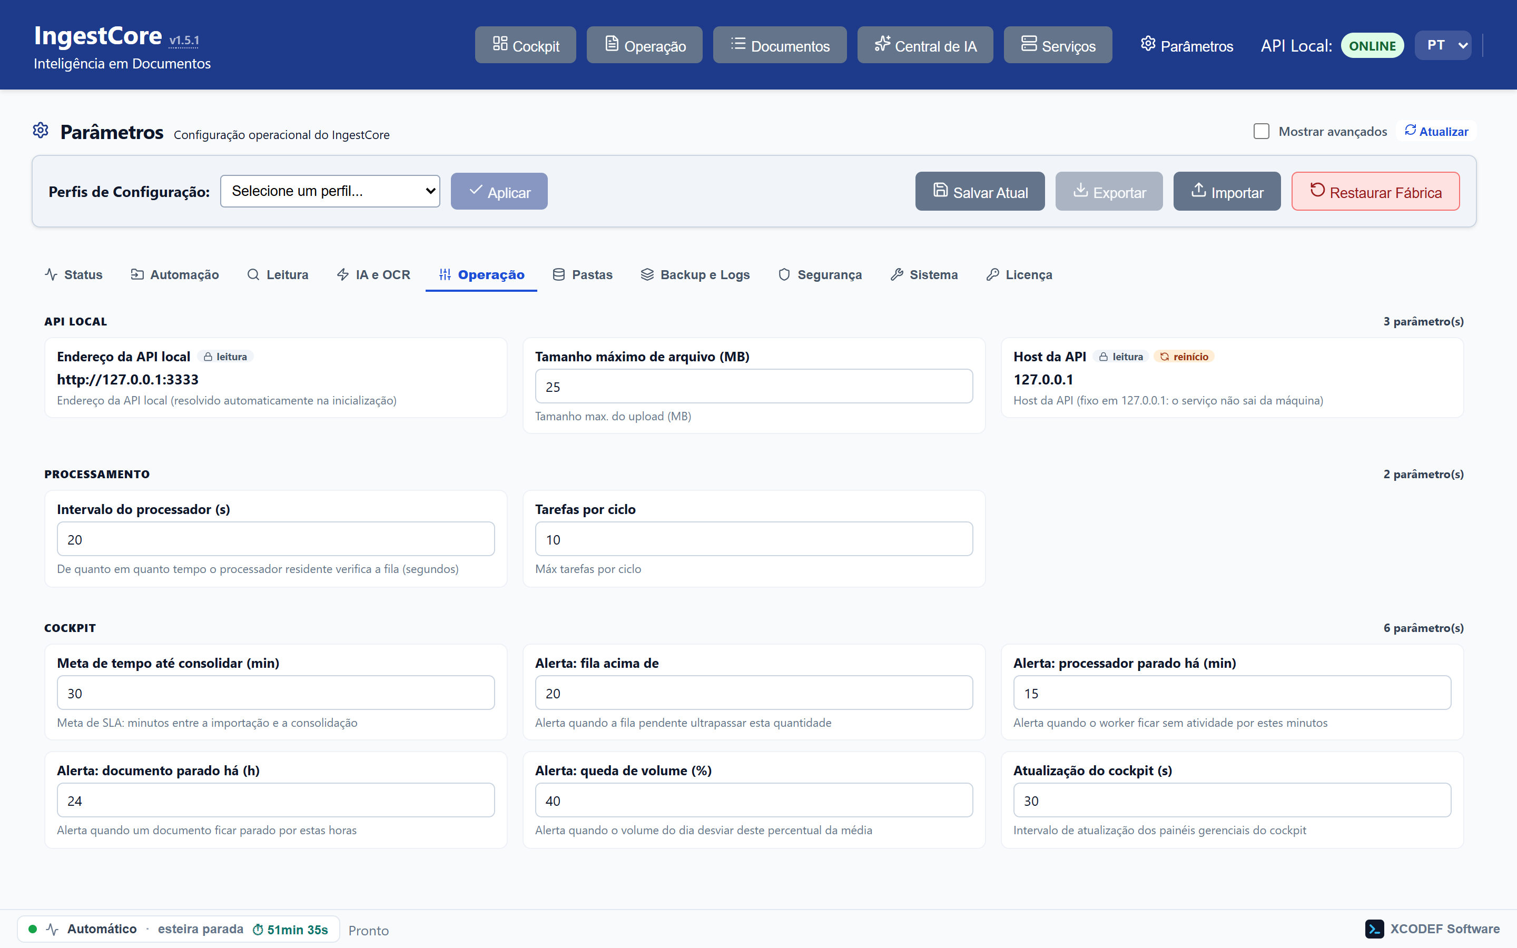Click the Tamanho máximo de arquivo (MB) field

click(x=753, y=386)
